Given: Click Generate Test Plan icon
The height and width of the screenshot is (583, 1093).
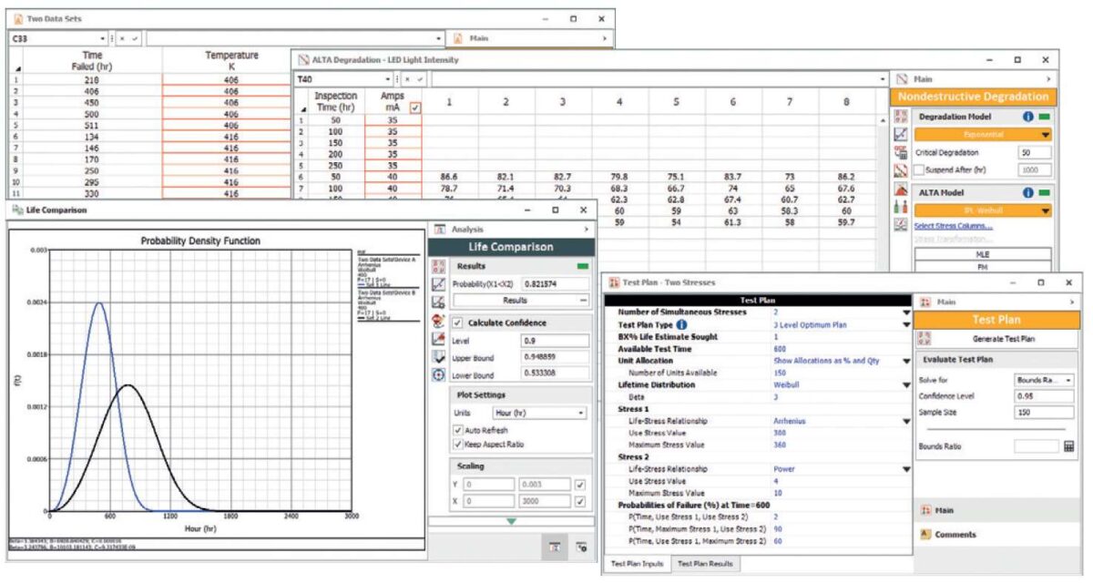Looking at the screenshot, I should point(926,339).
